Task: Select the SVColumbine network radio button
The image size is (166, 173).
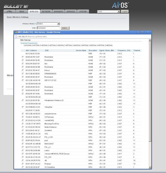Action: 23,167
